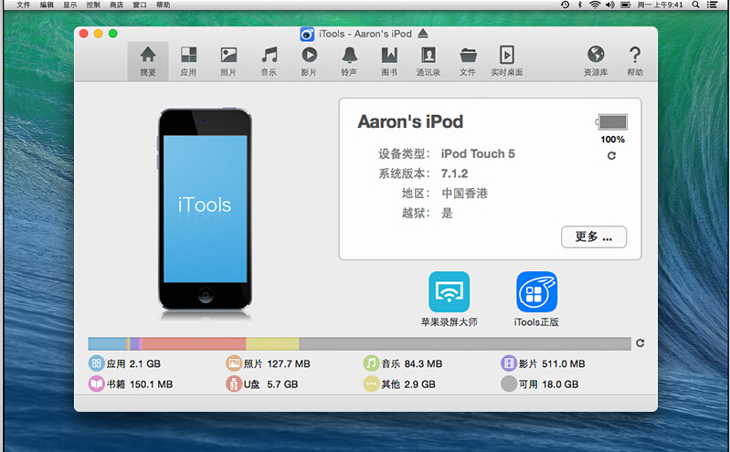Refresh the storage usage bar

(640, 343)
